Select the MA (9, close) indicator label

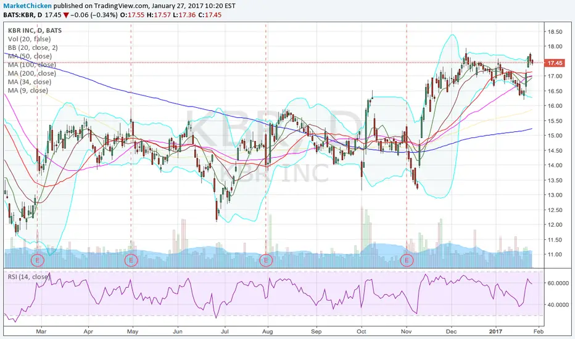coord(28,91)
